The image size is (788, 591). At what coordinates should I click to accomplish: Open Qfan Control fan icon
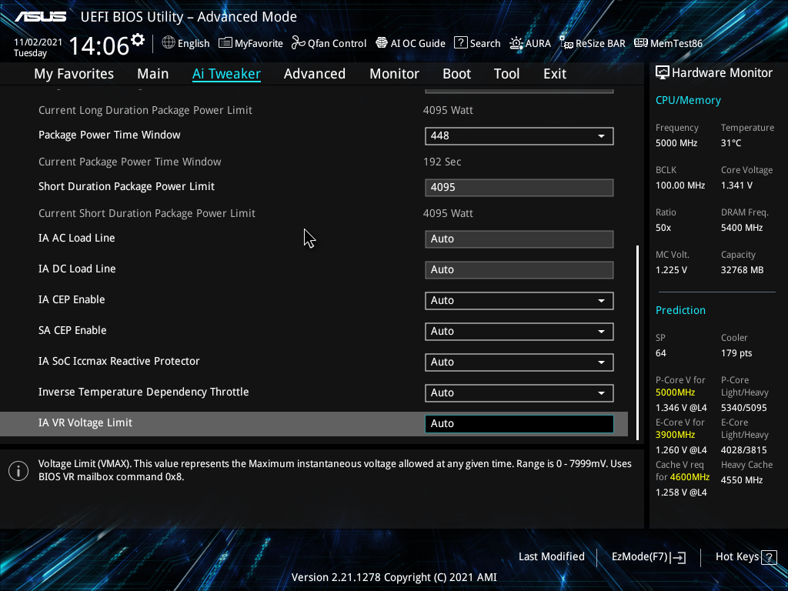coord(299,43)
